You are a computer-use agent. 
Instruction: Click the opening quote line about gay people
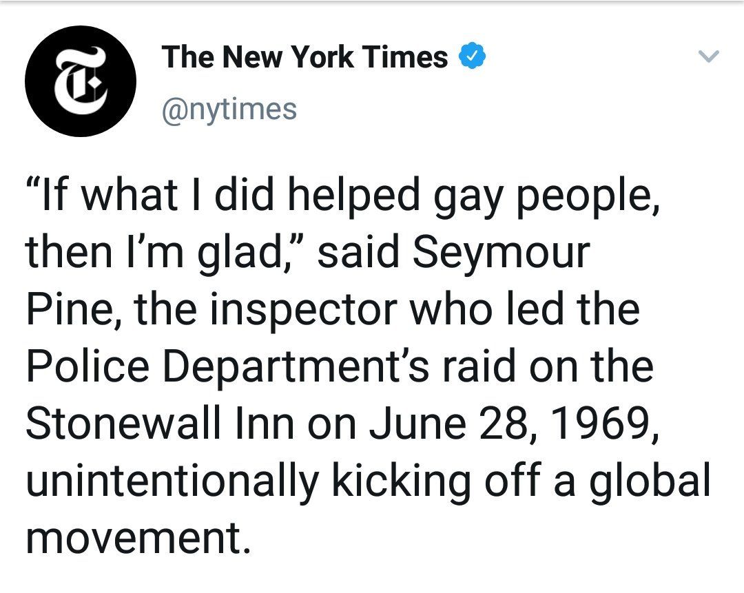click(x=343, y=197)
